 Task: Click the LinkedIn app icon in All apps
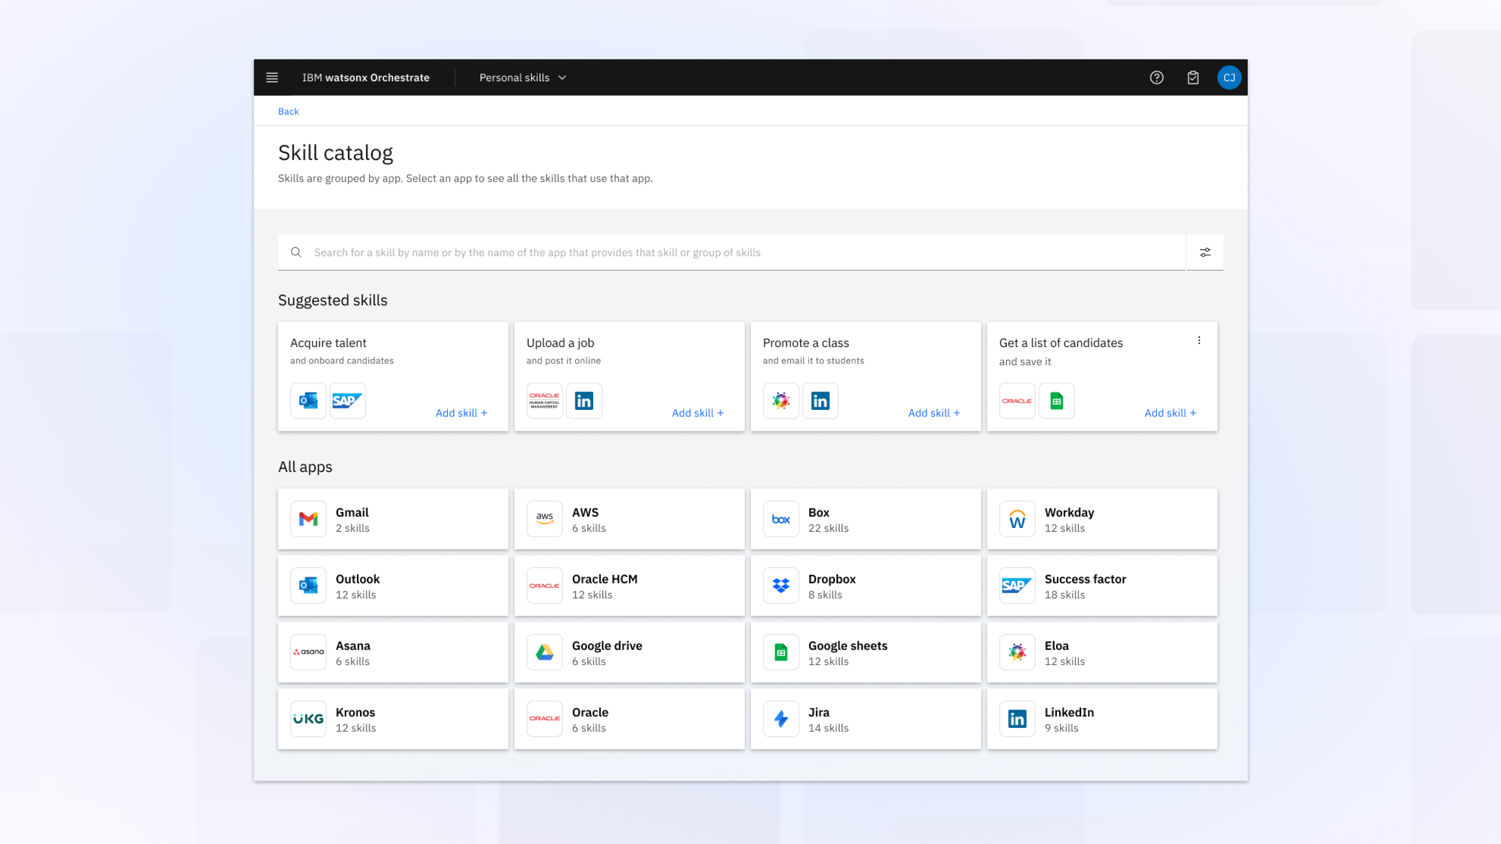pyautogui.click(x=1017, y=719)
